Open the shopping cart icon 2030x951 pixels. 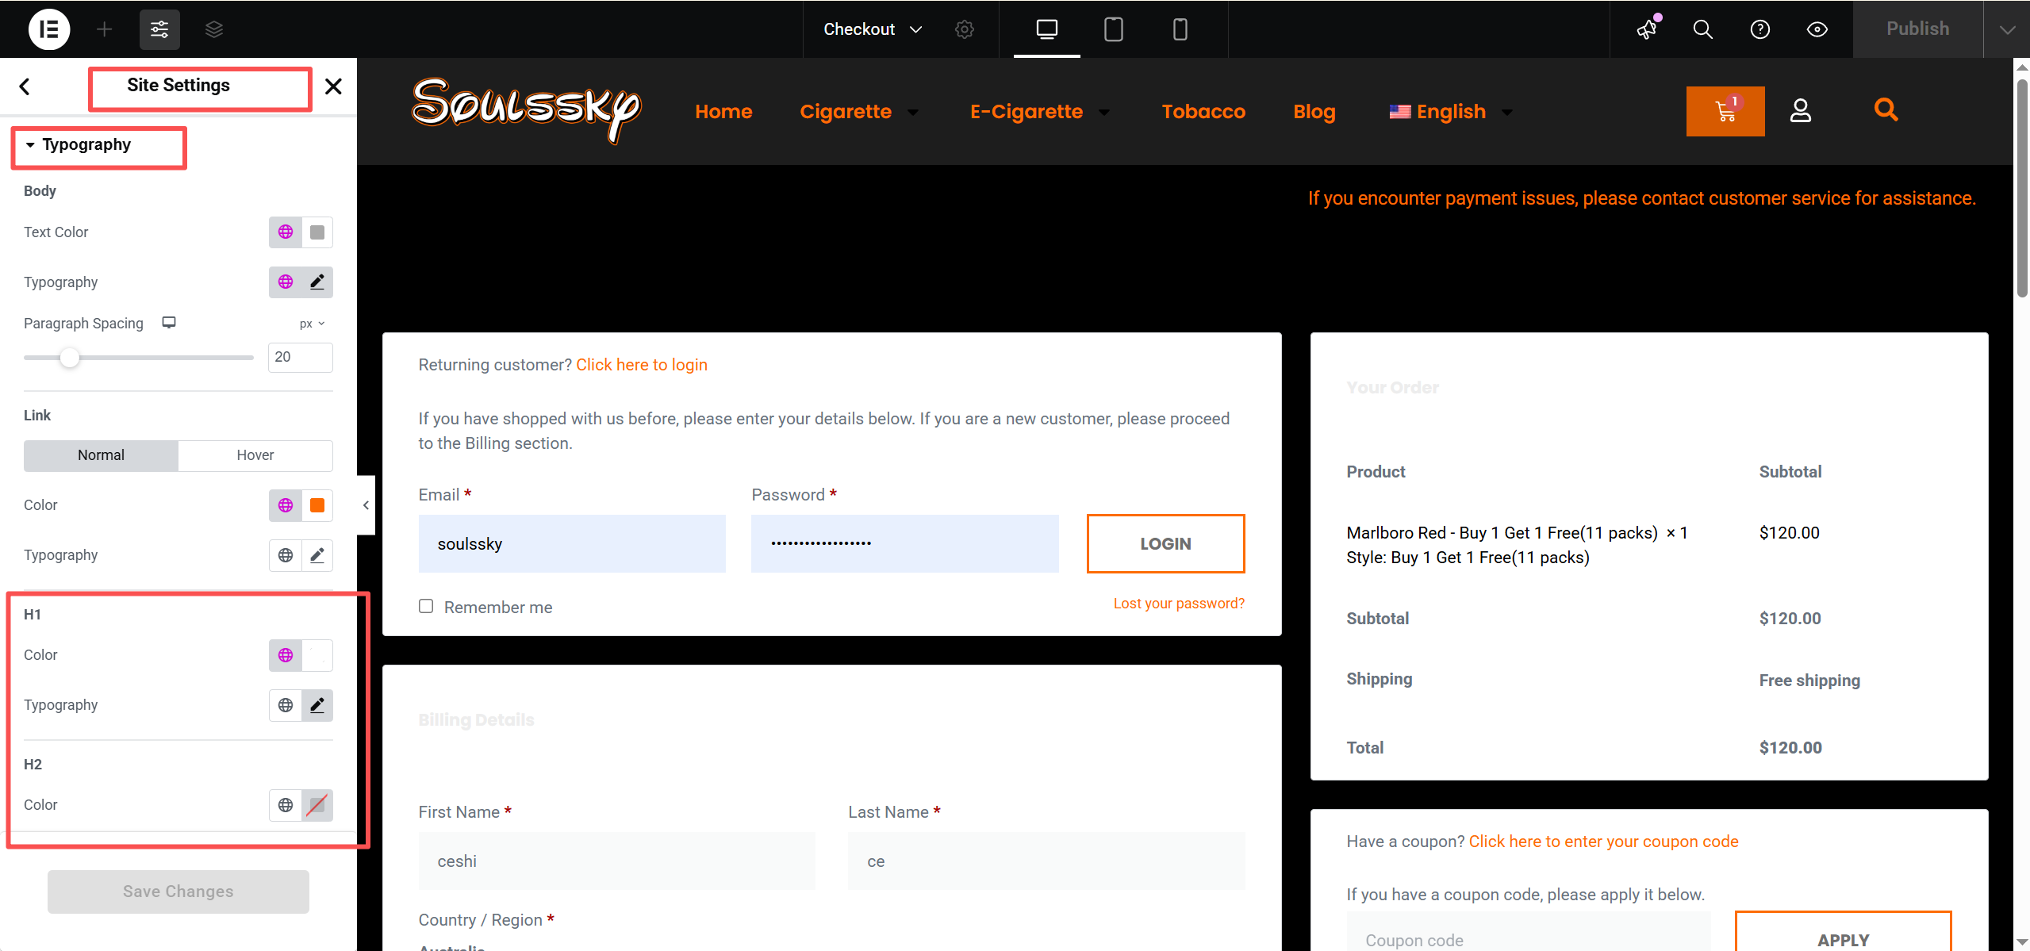point(1725,111)
